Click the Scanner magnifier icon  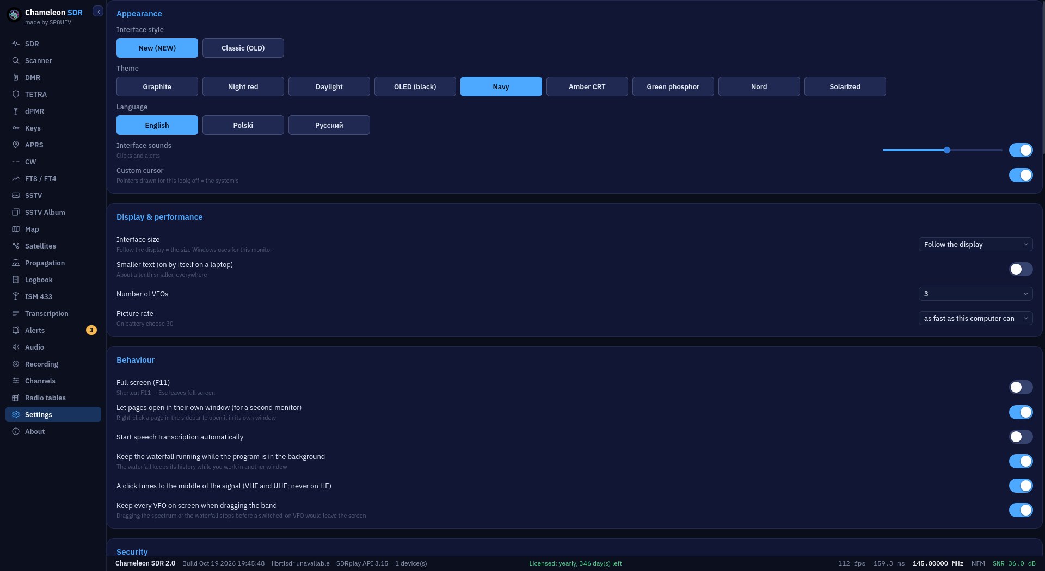pyautogui.click(x=16, y=60)
